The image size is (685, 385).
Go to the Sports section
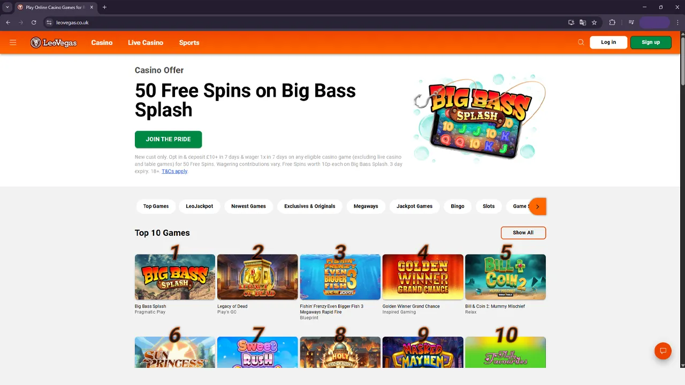point(189,43)
